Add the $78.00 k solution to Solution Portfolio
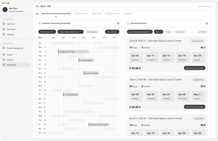This screenshot has height=141, width=218. tap(195, 68)
